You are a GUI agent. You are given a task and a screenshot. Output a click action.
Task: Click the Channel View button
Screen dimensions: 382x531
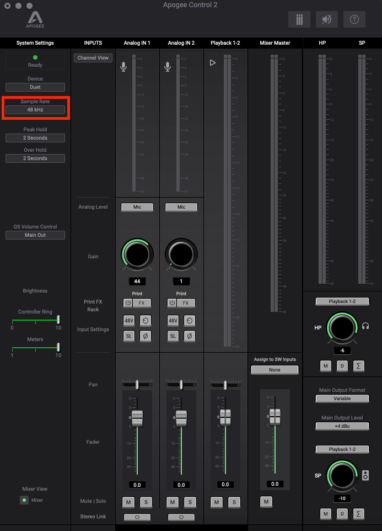93,58
